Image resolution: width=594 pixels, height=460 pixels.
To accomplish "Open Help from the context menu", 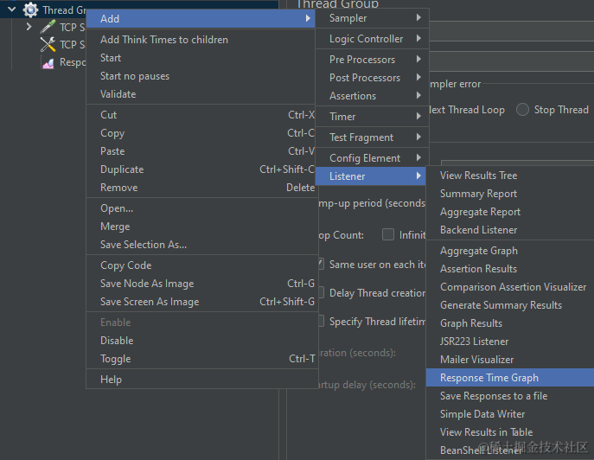I will point(202,380).
